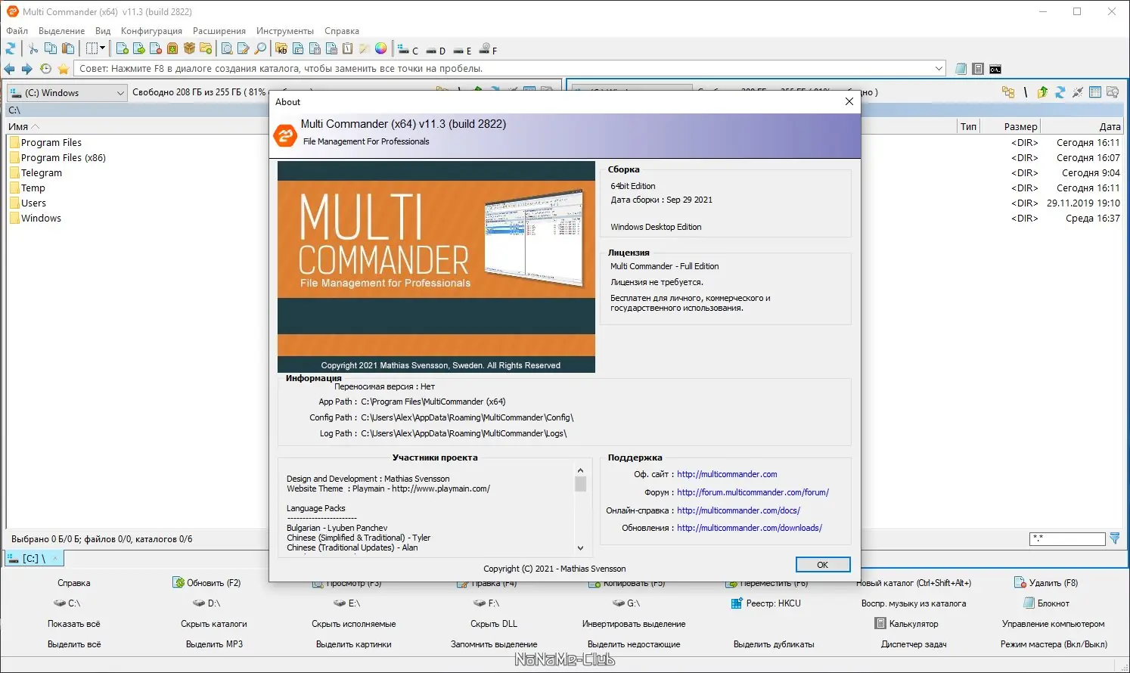Open the history clock icon

(x=45, y=69)
